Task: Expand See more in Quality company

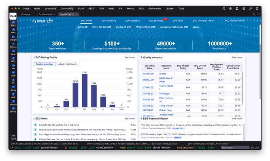Action: (x=237, y=58)
